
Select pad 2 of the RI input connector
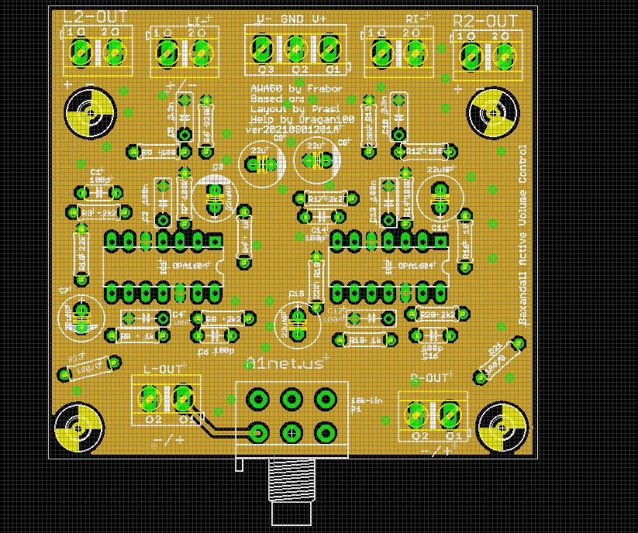point(415,53)
